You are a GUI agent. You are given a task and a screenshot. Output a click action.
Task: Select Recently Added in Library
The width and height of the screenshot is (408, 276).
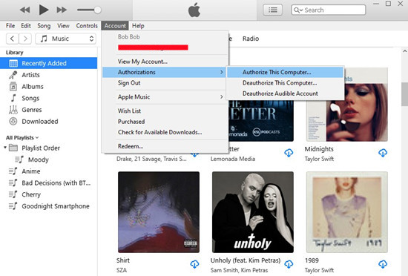pyautogui.click(x=49, y=63)
